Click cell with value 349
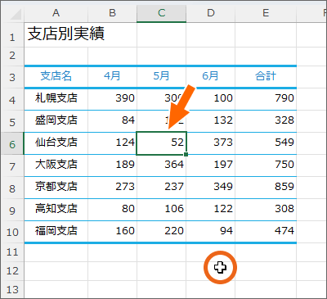Image resolution: width=327 pixels, height=299 pixels. click(211, 188)
